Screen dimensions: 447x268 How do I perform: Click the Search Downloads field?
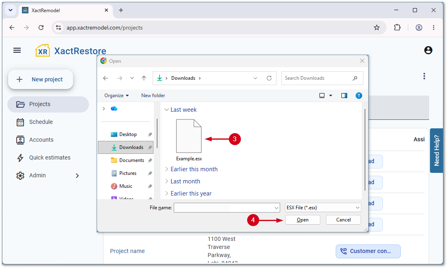pyautogui.click(x=322, y=78)
